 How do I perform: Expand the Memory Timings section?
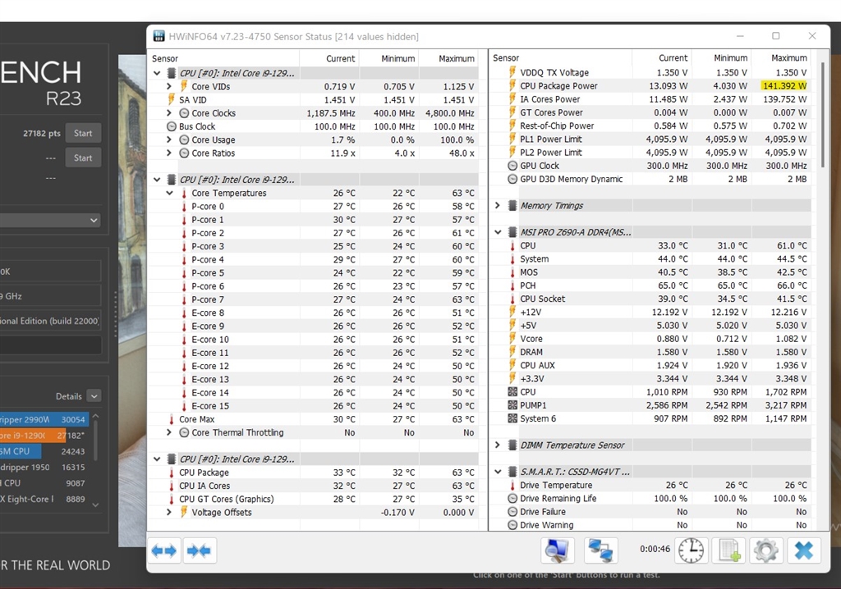[x=498, y=205]
